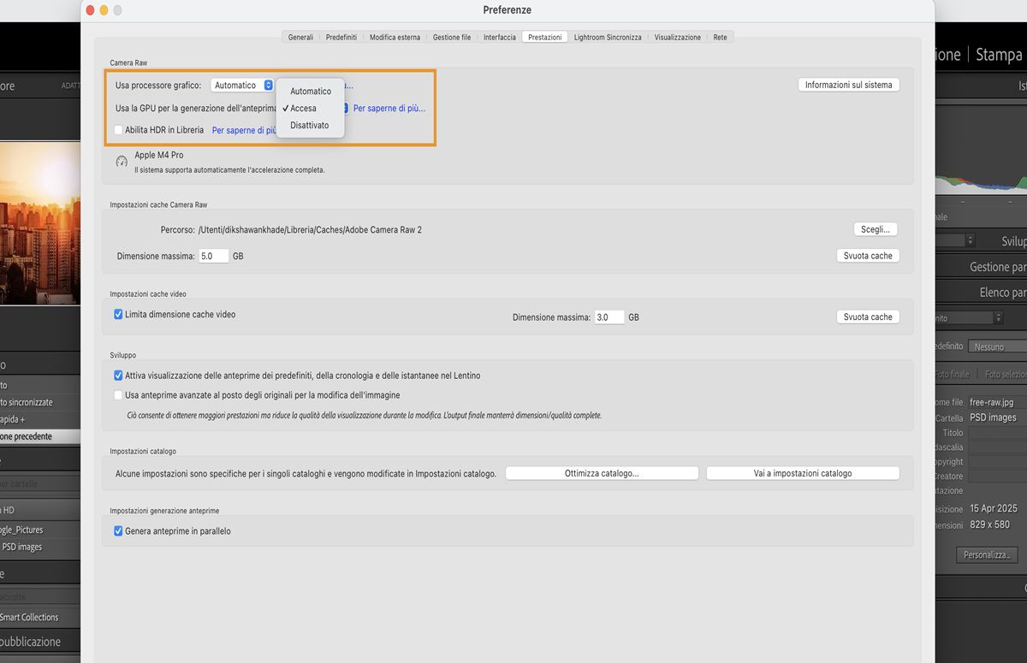1027x663 pixels.
Task: Switch to the Rete tab
Action: (x=720, y=37)
